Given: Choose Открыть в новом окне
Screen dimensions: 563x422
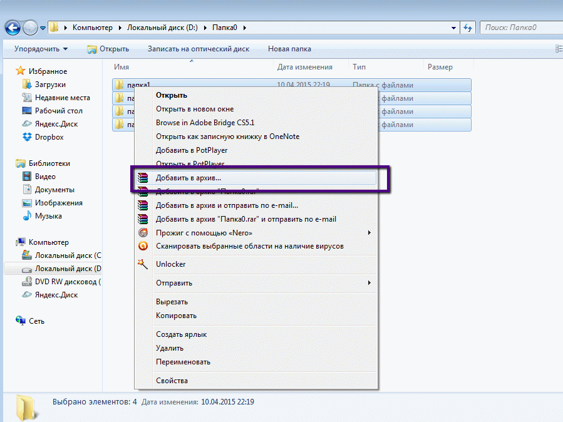Looking at the screenshot, I should point(195,109).
